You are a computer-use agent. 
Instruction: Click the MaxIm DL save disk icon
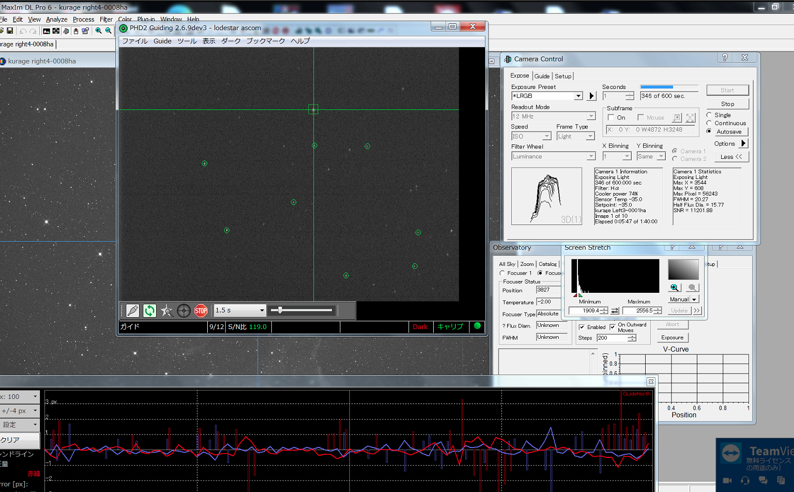click(x=10, y=31)
